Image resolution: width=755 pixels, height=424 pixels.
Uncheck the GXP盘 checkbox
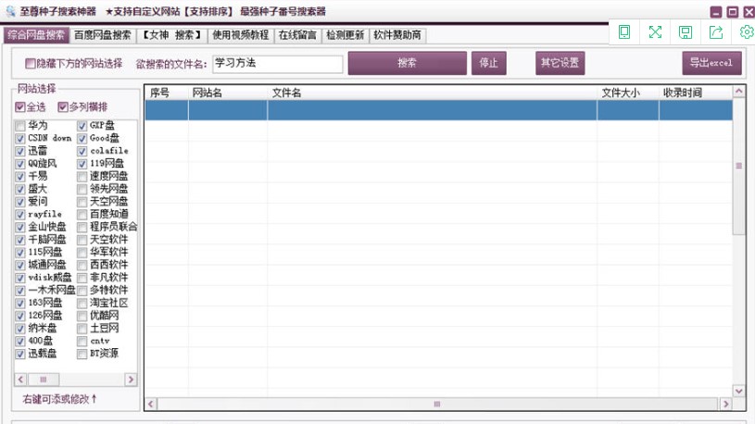(82, 126)
